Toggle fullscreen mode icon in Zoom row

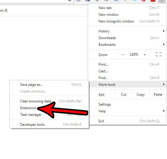(159, 54)
